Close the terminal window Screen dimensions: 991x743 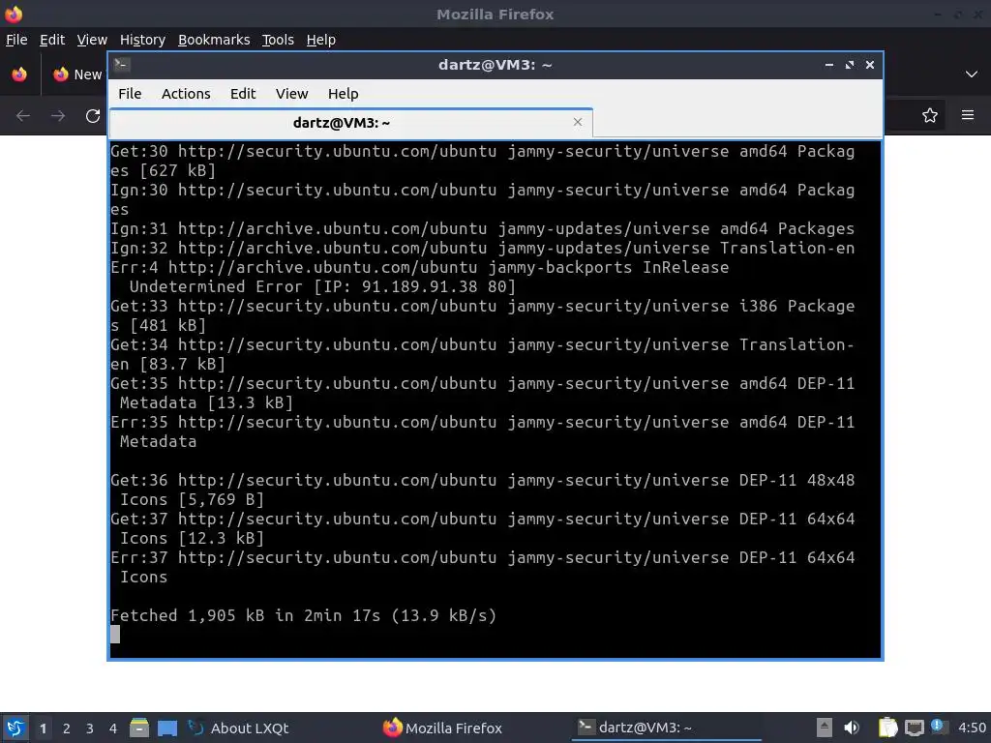[x=870, y=65]
